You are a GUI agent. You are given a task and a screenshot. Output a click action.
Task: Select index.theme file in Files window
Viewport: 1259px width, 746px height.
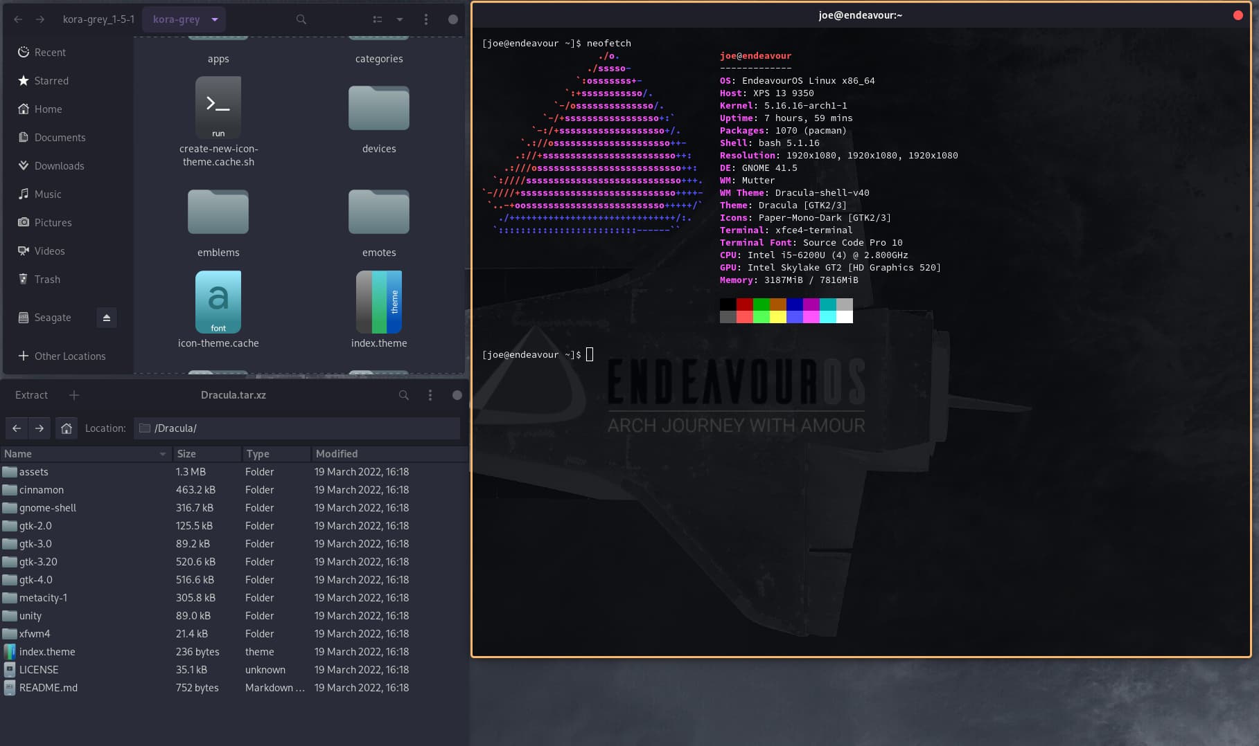(379, 302)
